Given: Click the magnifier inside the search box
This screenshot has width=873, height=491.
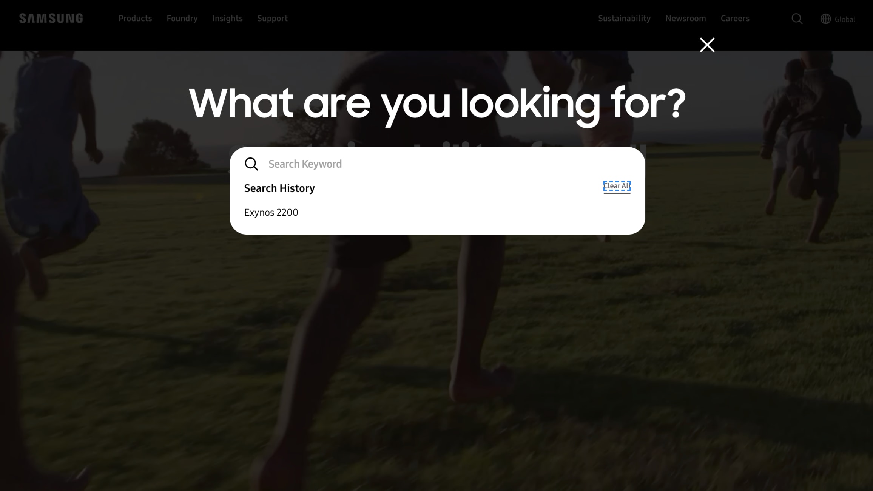Looking at the screenshot, I should point(251,164).
